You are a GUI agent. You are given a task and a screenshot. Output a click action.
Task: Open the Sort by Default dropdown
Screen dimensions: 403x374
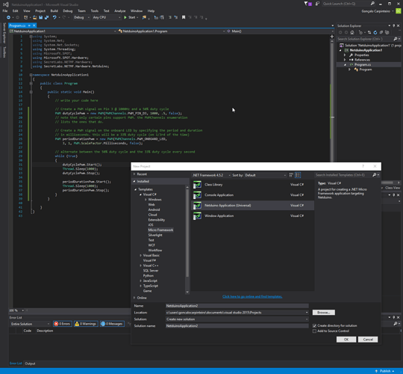pyautogui.click(x=265, y=175)
